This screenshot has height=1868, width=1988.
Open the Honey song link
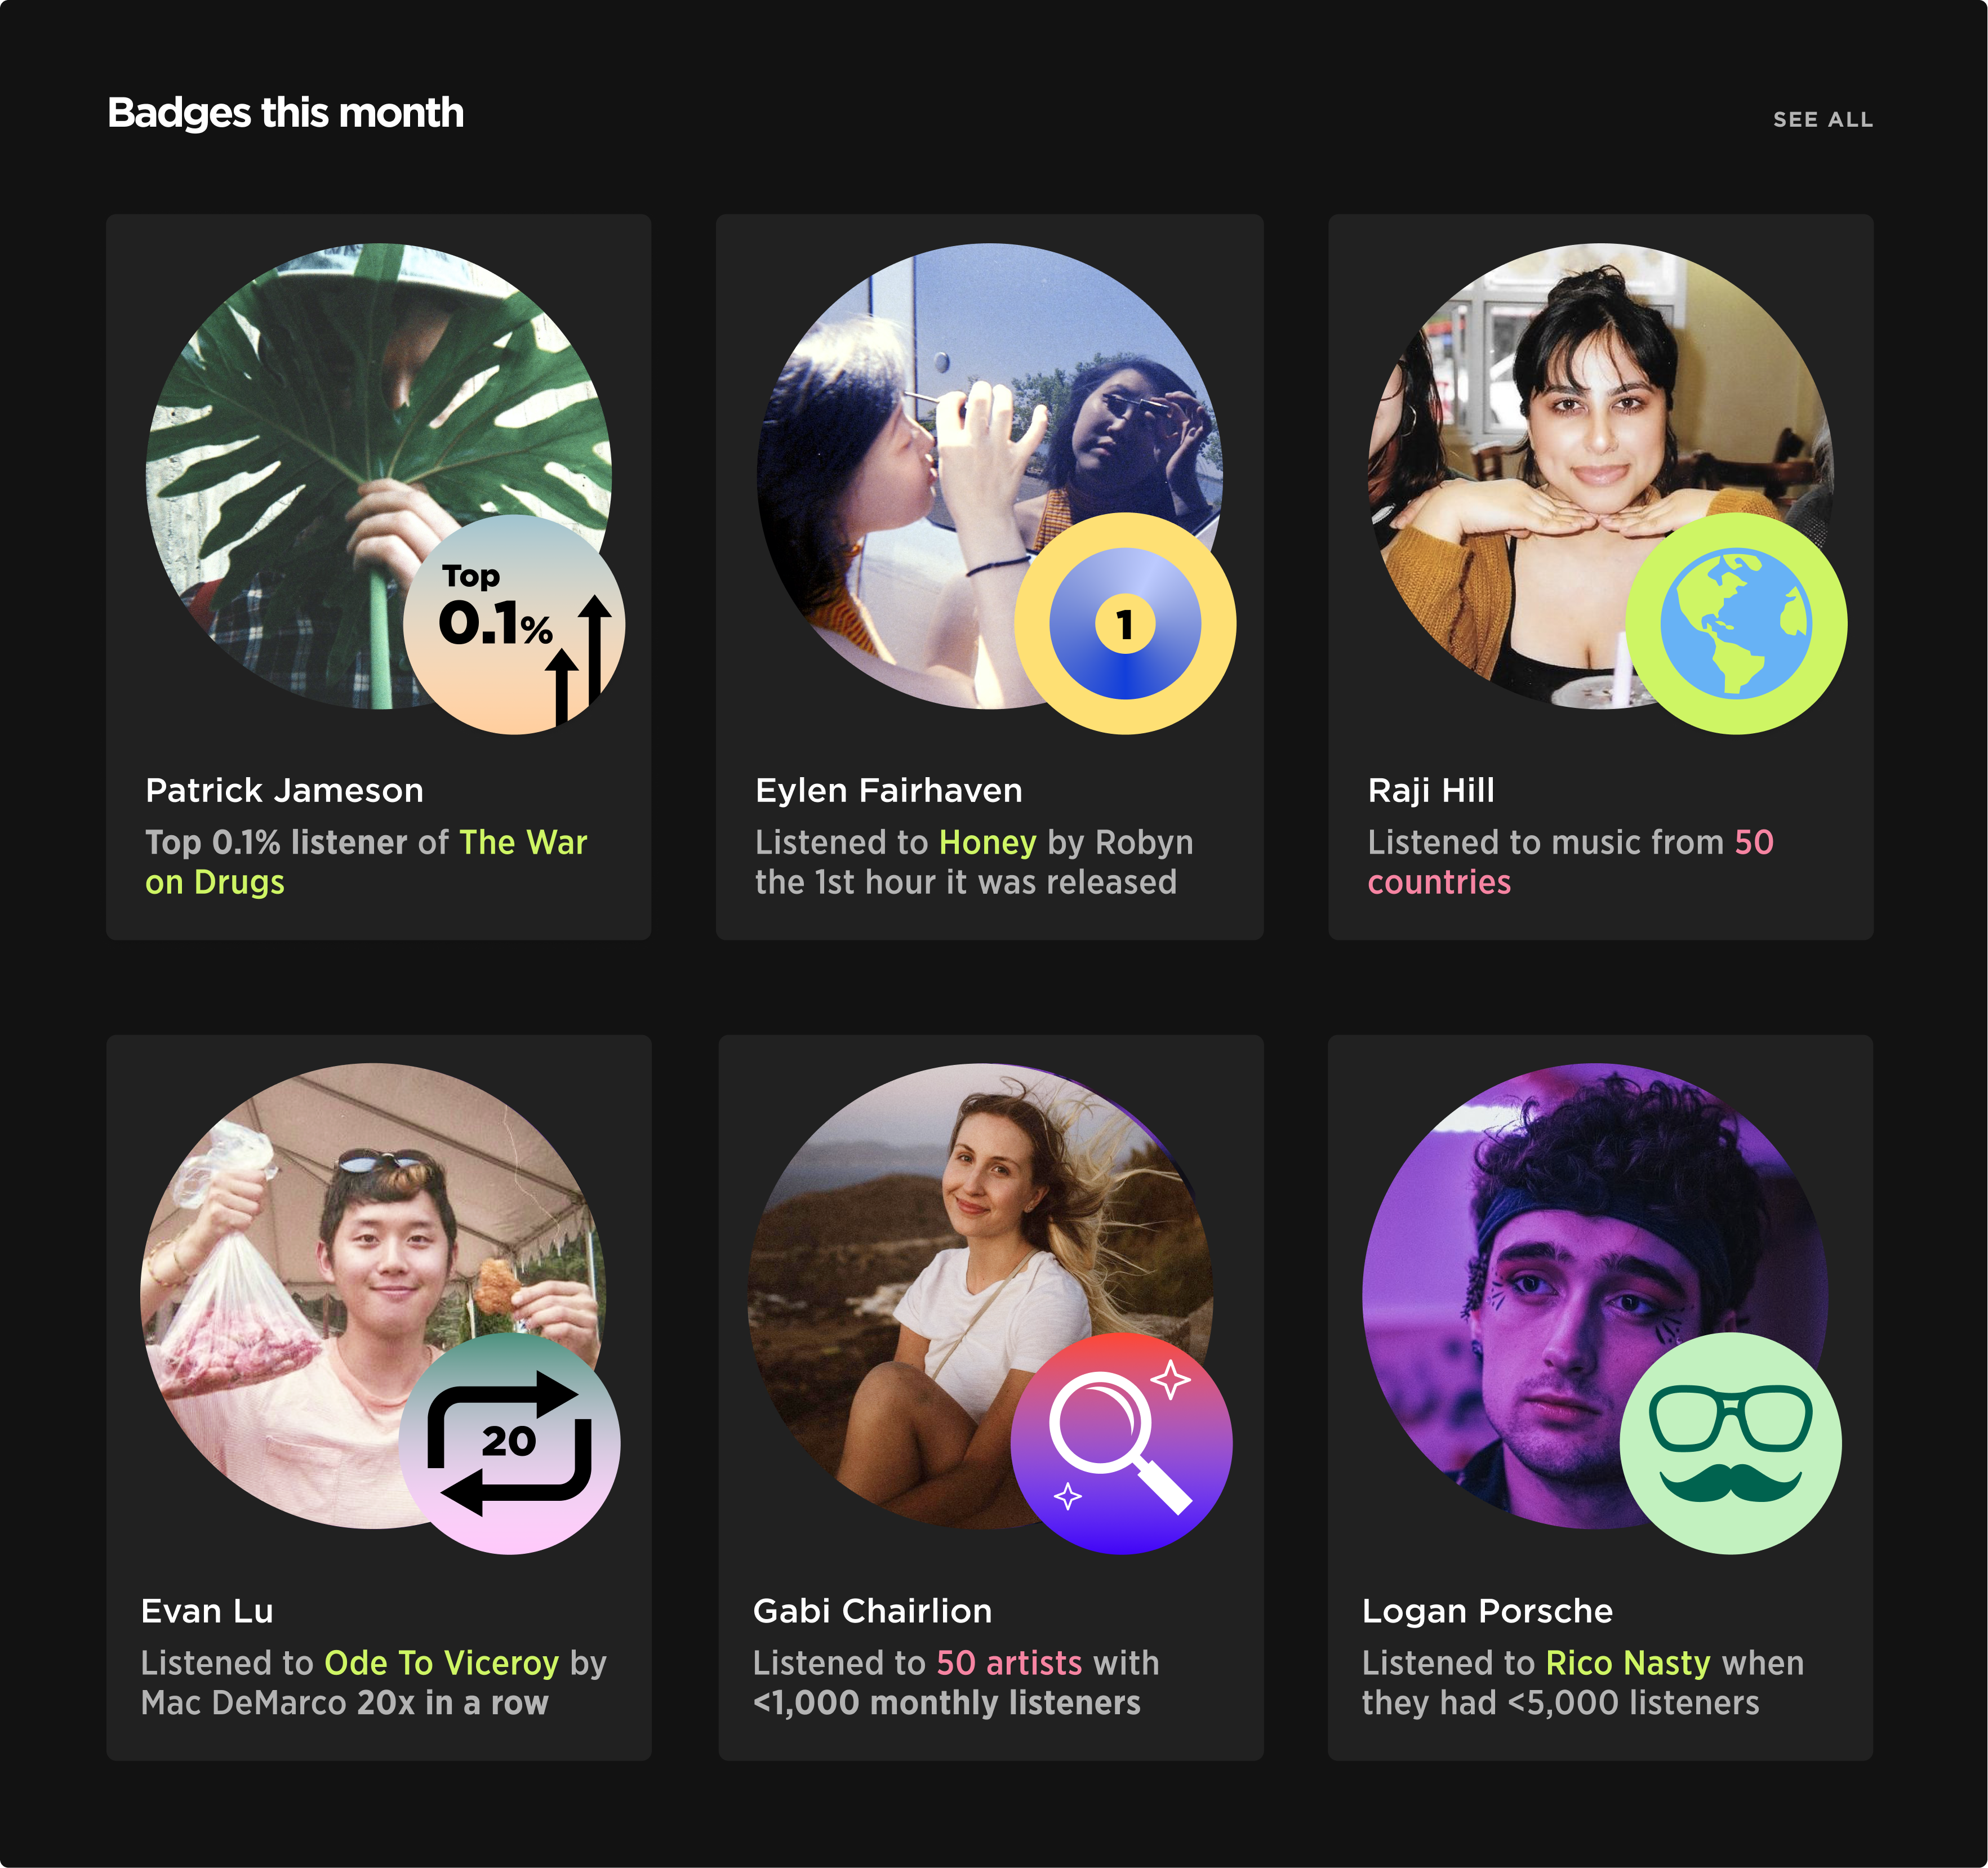987,842
